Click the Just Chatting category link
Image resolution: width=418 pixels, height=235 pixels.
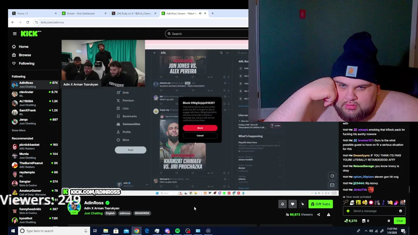pos(93,213)
